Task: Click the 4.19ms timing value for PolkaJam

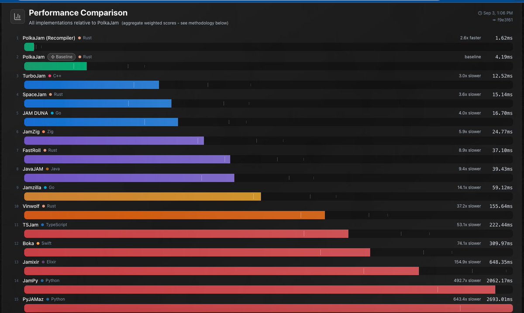Action: tap(503, 57)
